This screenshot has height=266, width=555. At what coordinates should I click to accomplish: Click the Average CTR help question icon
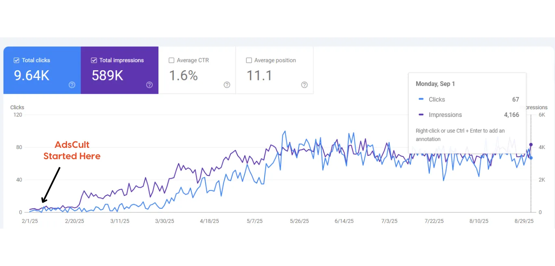click(227, 85)
